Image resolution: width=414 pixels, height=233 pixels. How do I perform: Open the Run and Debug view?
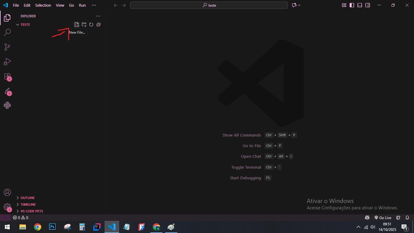7,62
